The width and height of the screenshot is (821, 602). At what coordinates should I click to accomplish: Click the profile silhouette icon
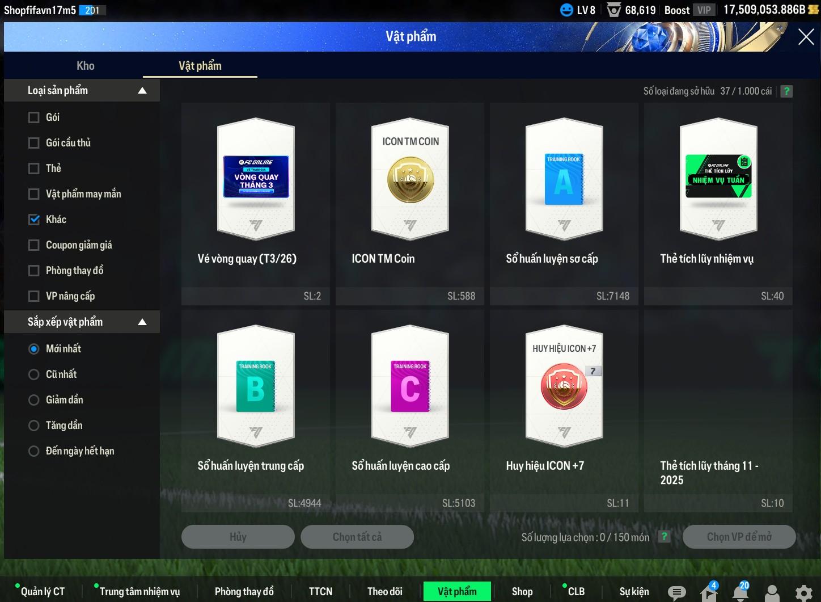[x=772, y=593]
